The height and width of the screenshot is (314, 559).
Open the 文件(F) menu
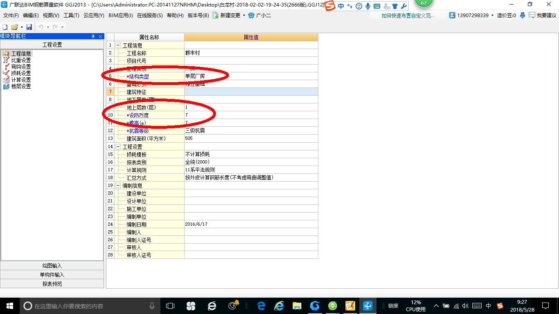pyautogui.click(x=11, y=16)
